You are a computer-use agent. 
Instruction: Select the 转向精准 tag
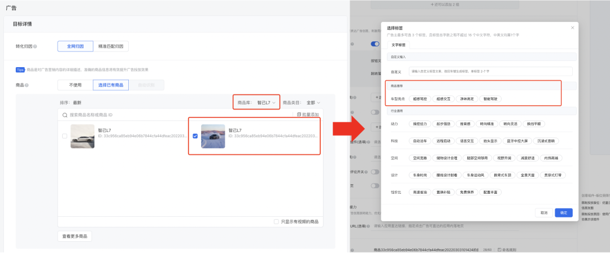tap(487, 124)
